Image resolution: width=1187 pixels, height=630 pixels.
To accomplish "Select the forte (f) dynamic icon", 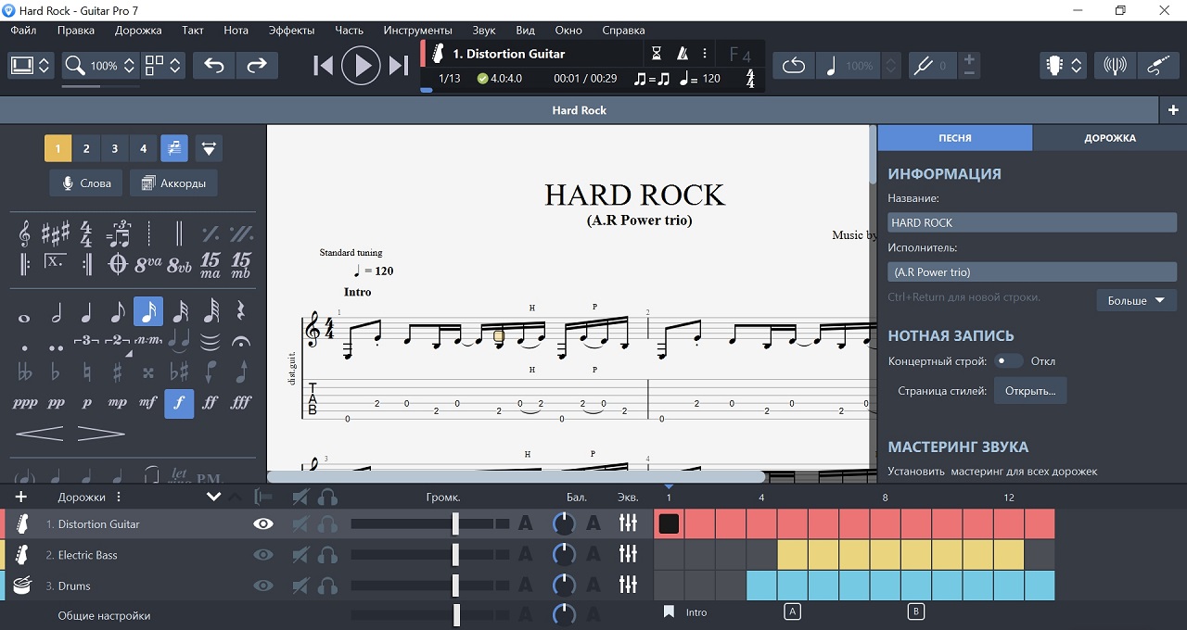I will click(179, 403).
